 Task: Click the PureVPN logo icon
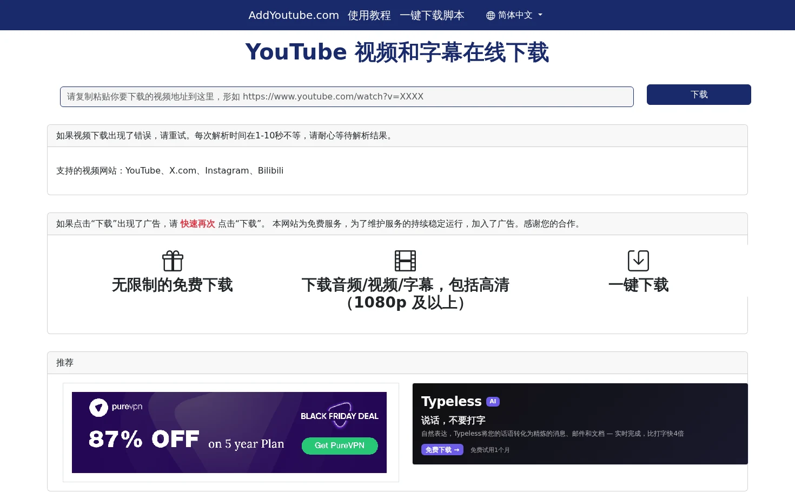click(x=98, y=408)
